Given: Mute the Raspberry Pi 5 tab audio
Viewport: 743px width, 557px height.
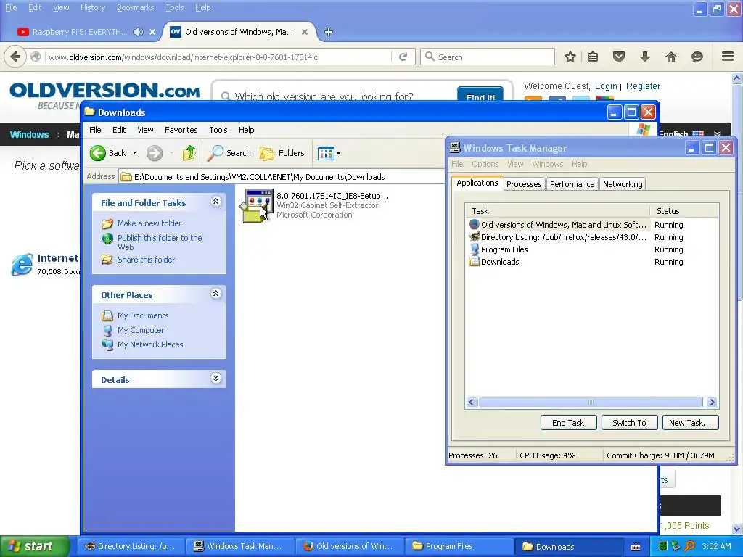Looking at the screenshot, I should tap(138, 32).
